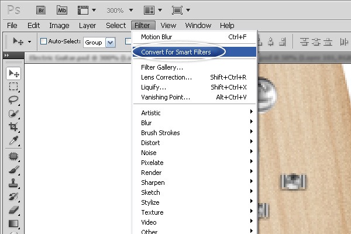Click the Move tool preset picker icon

pos(18,42)
